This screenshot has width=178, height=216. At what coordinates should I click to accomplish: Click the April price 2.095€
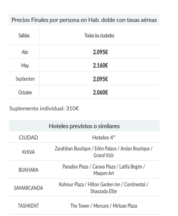tap(100, 52)
